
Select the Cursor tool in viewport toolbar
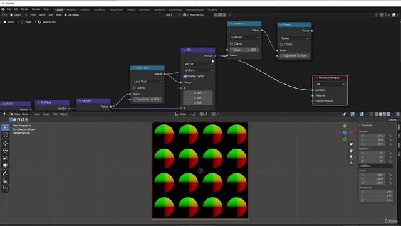tap(6, 135)
